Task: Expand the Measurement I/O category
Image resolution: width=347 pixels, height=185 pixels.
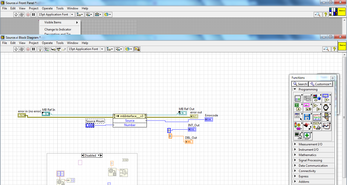Action: (x=310, y=144)
